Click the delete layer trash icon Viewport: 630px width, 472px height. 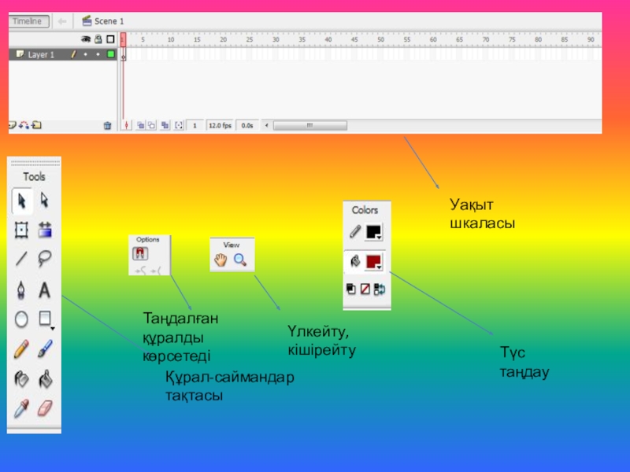click(x=107, y=126)
